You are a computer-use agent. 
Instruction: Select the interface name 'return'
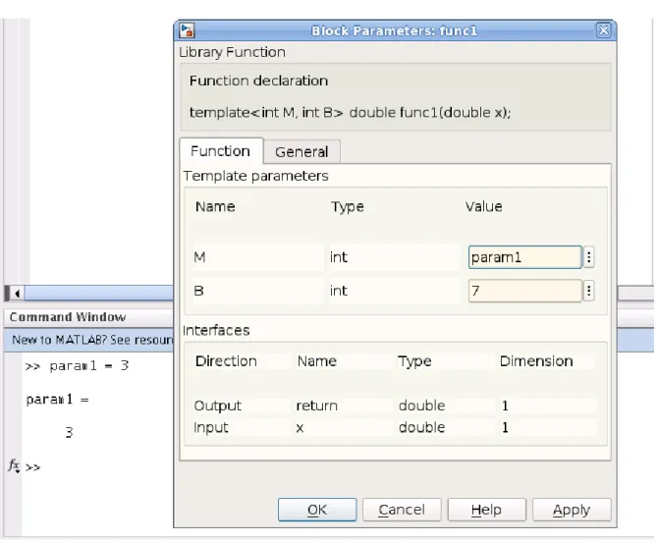tap(344, 406)
